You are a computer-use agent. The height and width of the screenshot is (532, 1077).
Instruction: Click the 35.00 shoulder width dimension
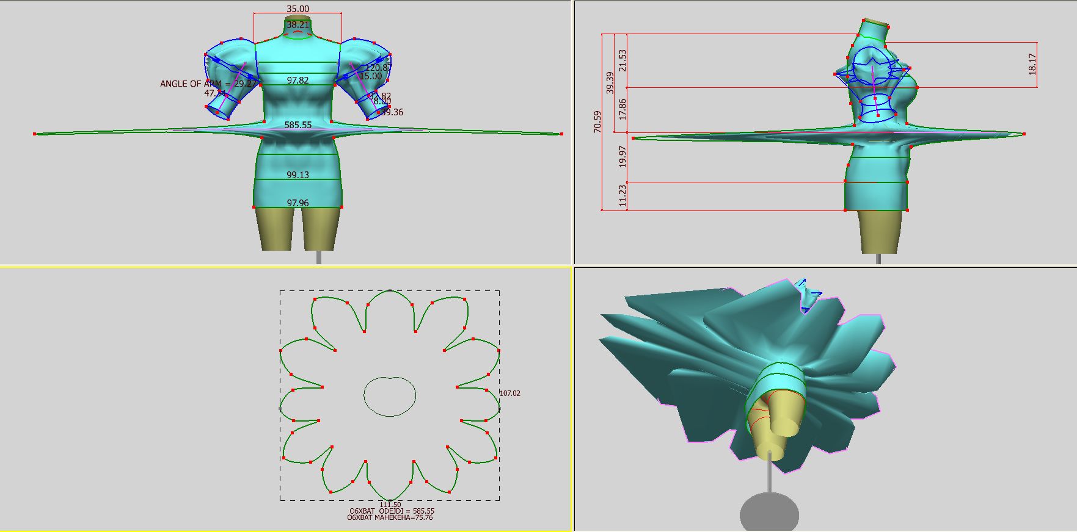tap(298, 9)
